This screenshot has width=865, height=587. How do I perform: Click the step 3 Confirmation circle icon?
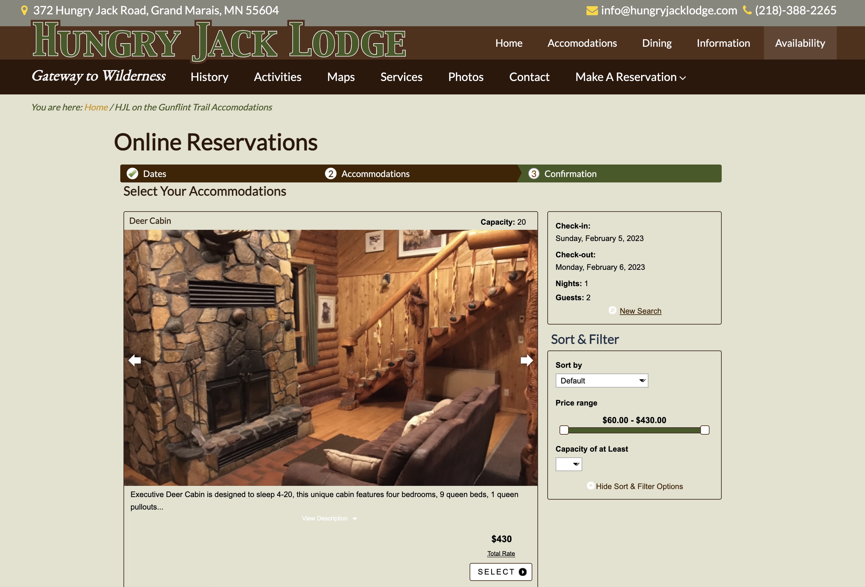coord(534,173)
